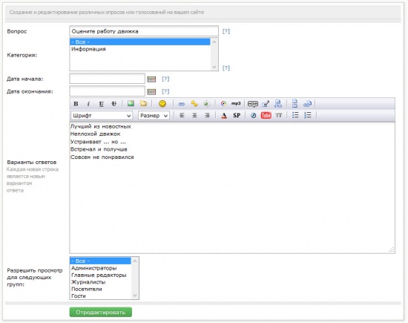Screen dimensions: 408x323
Task: Create bulleted list icon
Action: coord(295,115)
